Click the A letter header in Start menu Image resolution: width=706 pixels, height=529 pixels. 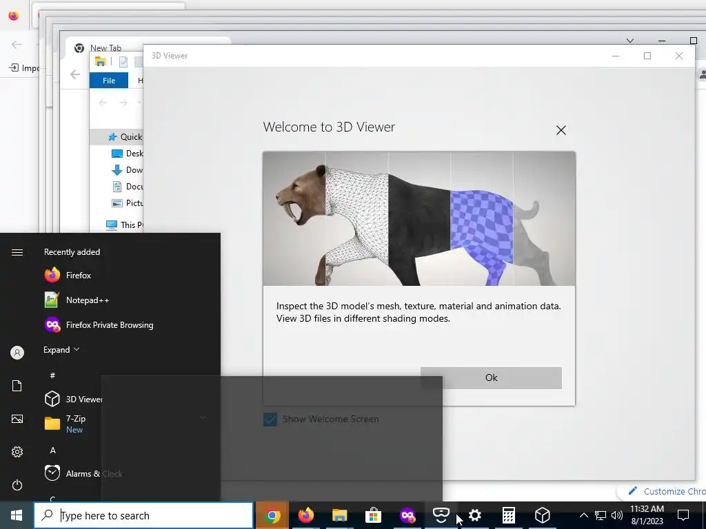tap(52, 450)
